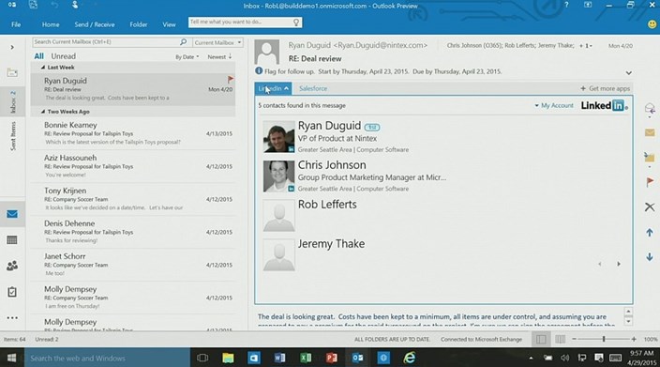Click the folder icon in collapsed folder pane
Viewport: 660px width, 367px height.
pyautogui.click(x=12, y=72)
